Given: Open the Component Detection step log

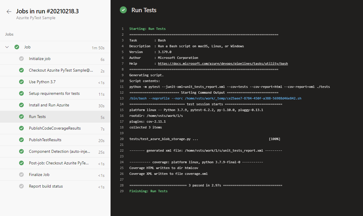Looking at the screenshot, I should pos(59,151).
